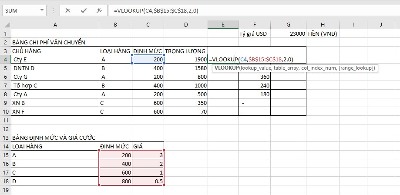
Task: Click the 'BẢNG ĐỊNH MỨC VÀ GIÁ CƯỚC' title
Action: pyautogui.click(x=55, y=138)
